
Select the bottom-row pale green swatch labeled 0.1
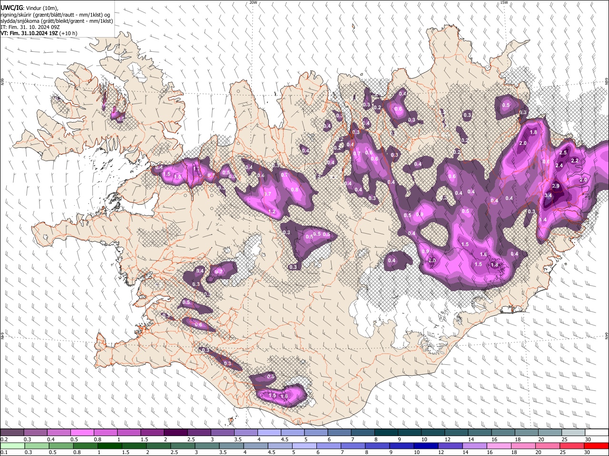(x=12, y=446)
